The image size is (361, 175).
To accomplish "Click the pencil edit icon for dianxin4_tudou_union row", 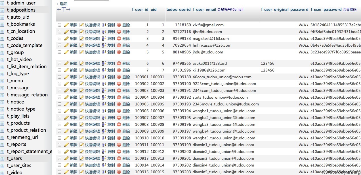I will [x=66, y=165].
